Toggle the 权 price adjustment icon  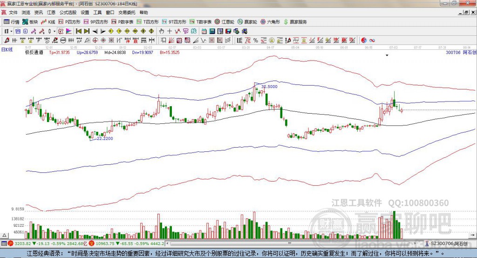(x=61, y=31)
